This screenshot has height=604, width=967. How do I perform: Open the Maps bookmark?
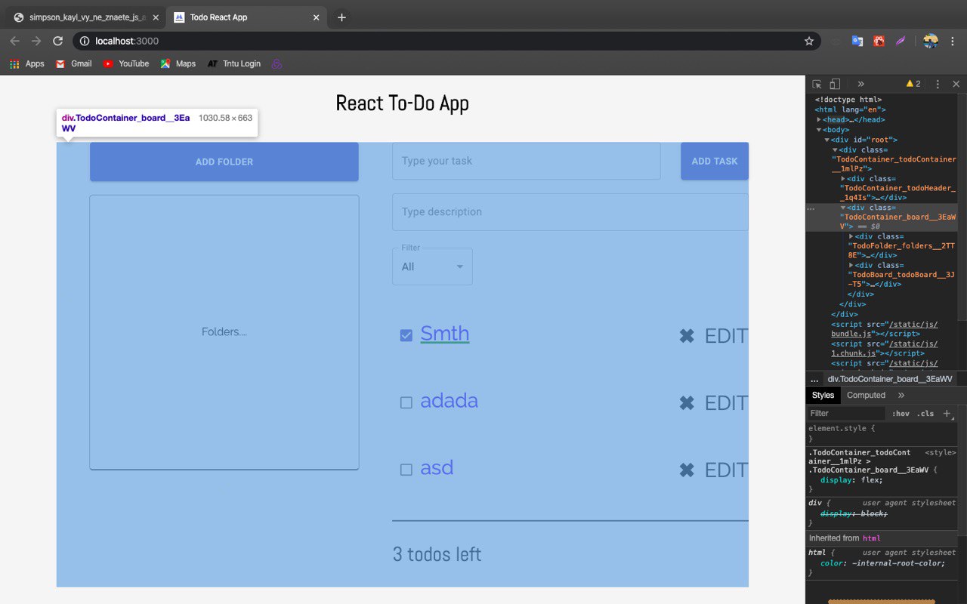tap(178, 63)
